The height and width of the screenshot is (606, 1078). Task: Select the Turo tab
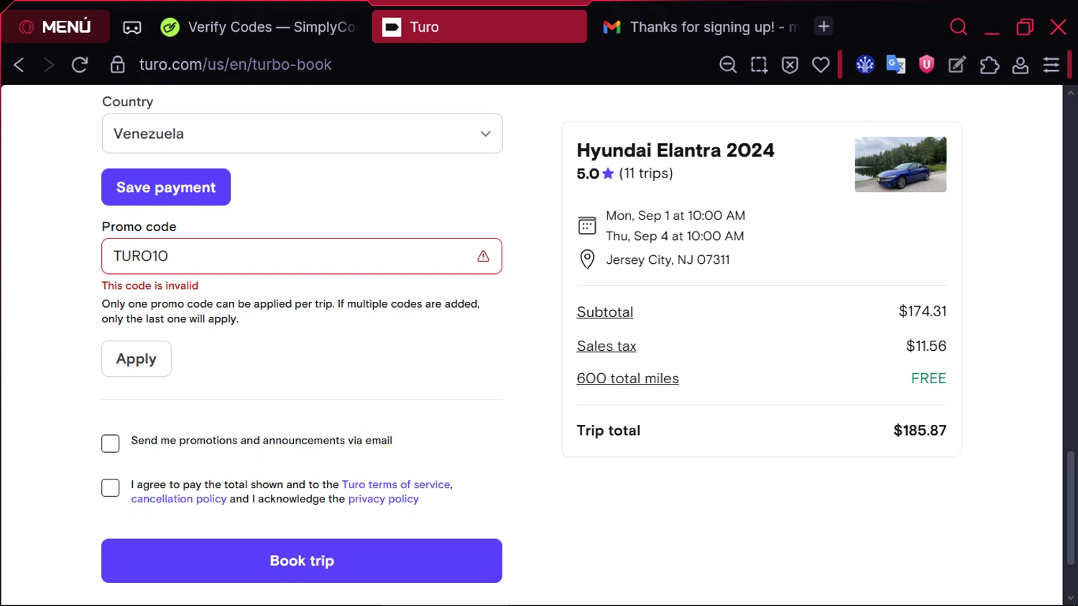(479, 27)
